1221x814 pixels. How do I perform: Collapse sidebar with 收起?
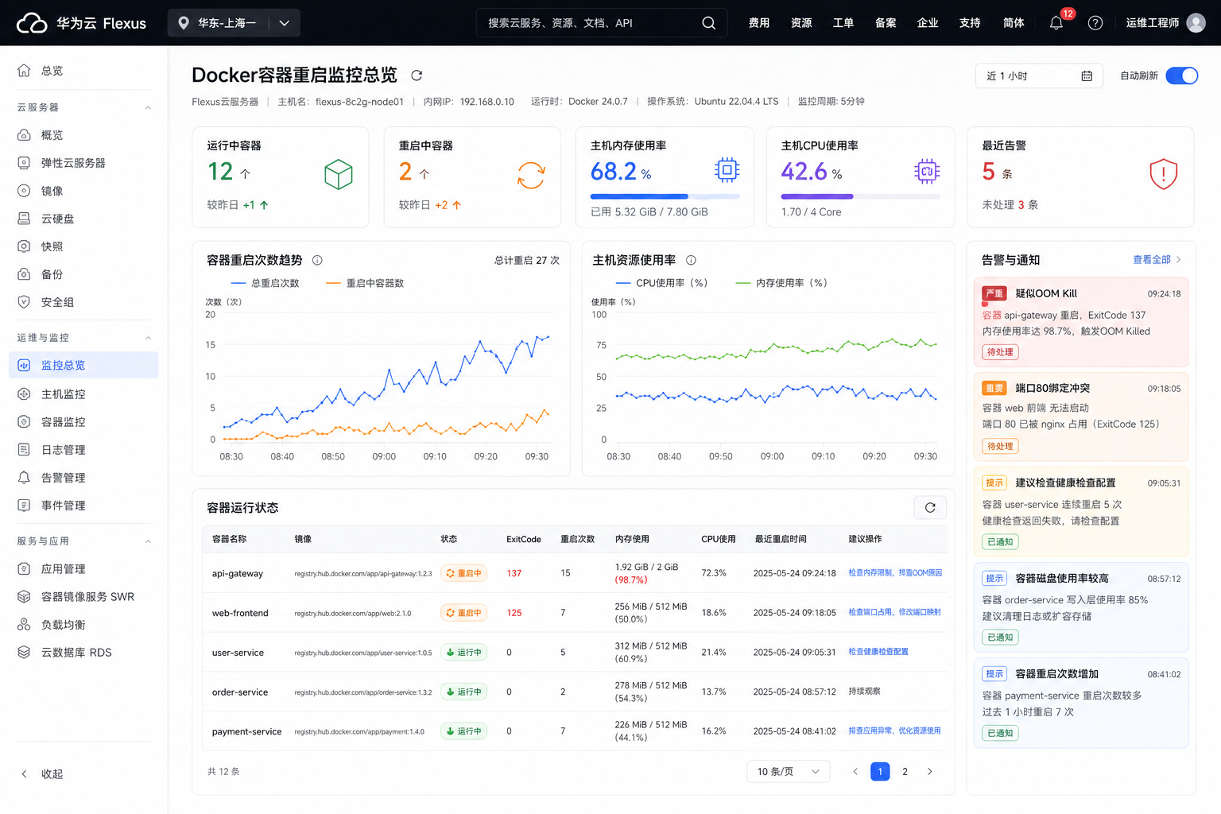(41, 774)
